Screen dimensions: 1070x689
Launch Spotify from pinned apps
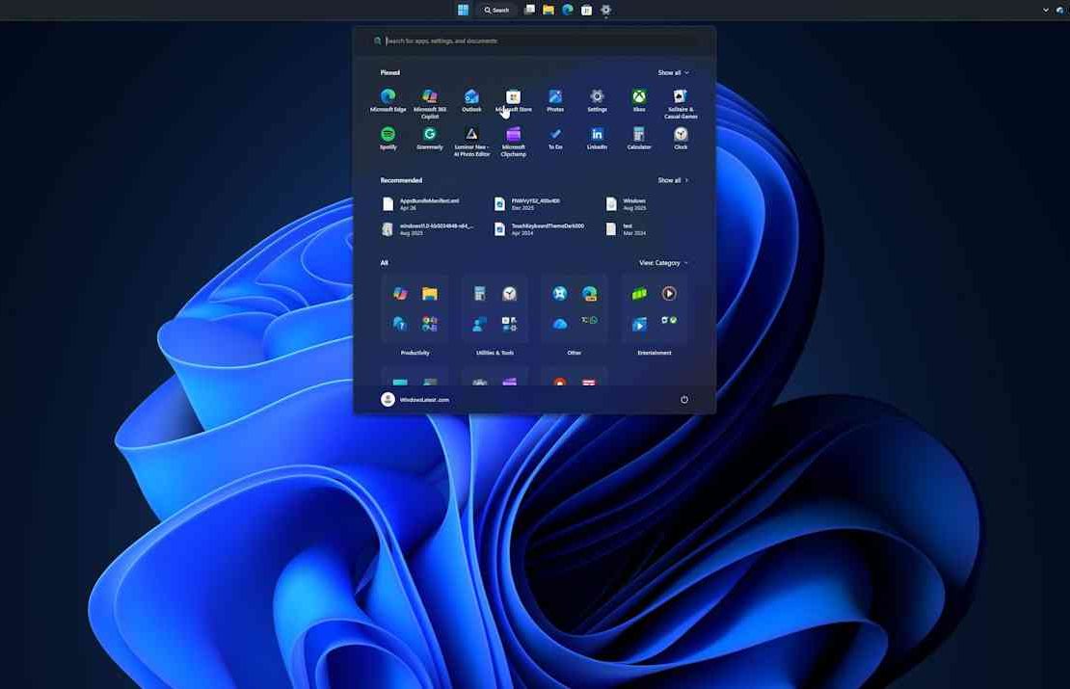tap(388, 138)
